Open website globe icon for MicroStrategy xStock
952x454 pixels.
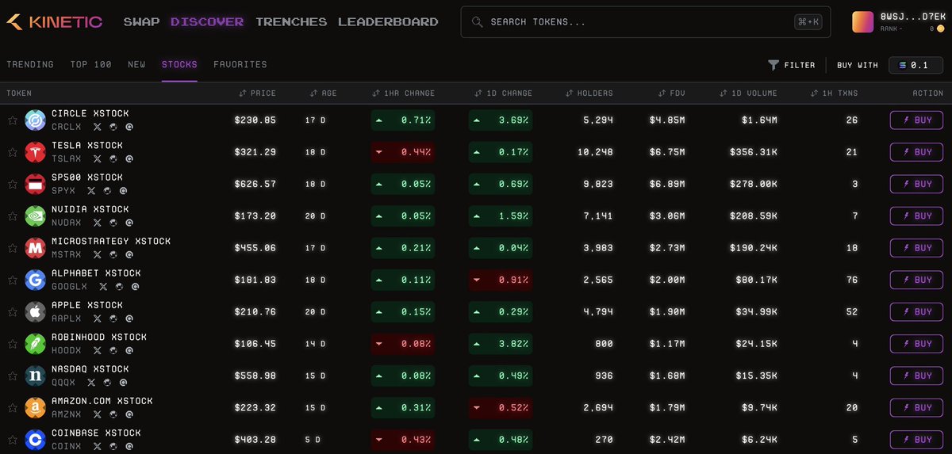coord(113,254)
